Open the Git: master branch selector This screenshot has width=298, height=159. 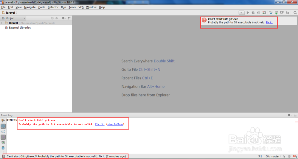pyautogui.click(x=273, y=156)
